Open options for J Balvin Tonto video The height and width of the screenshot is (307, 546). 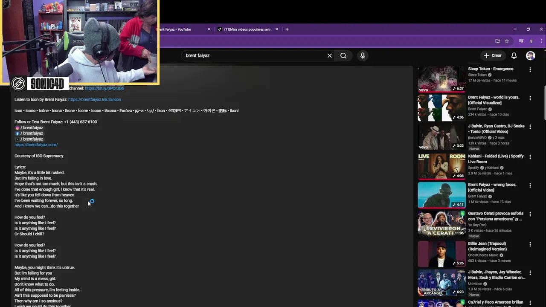pyautogui.click(x=530, y=127)
